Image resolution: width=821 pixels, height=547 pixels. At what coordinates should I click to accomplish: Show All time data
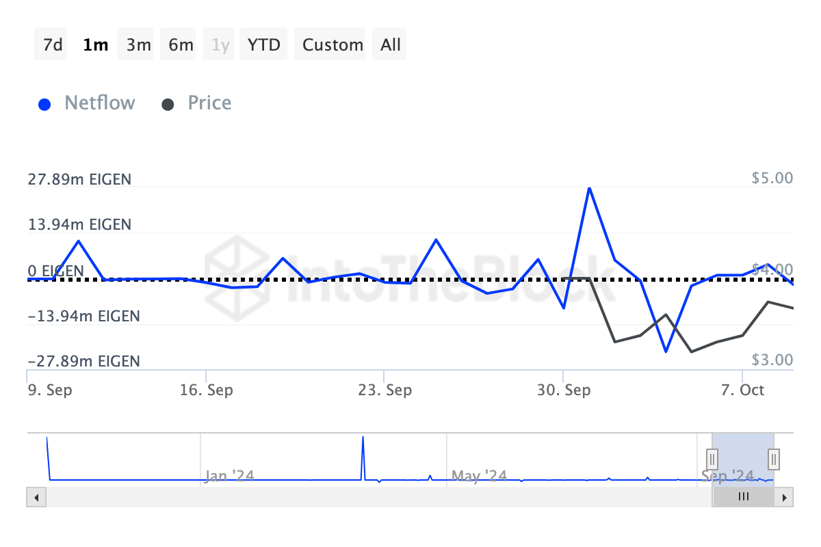point(391,45)
